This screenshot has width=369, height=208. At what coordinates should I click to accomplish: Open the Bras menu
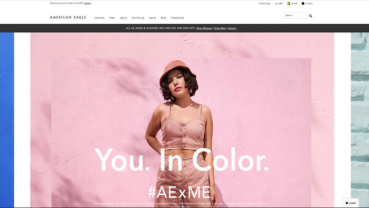tap(164, 17)
